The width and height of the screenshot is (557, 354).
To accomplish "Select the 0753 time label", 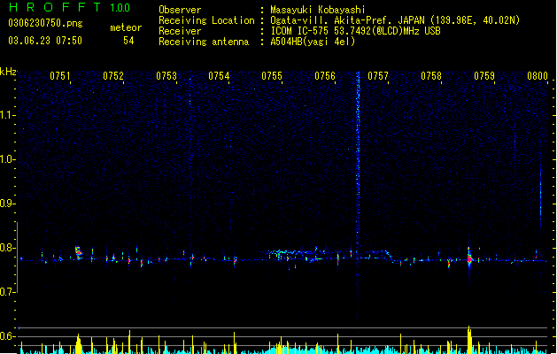I will click(x=166, y=76).
